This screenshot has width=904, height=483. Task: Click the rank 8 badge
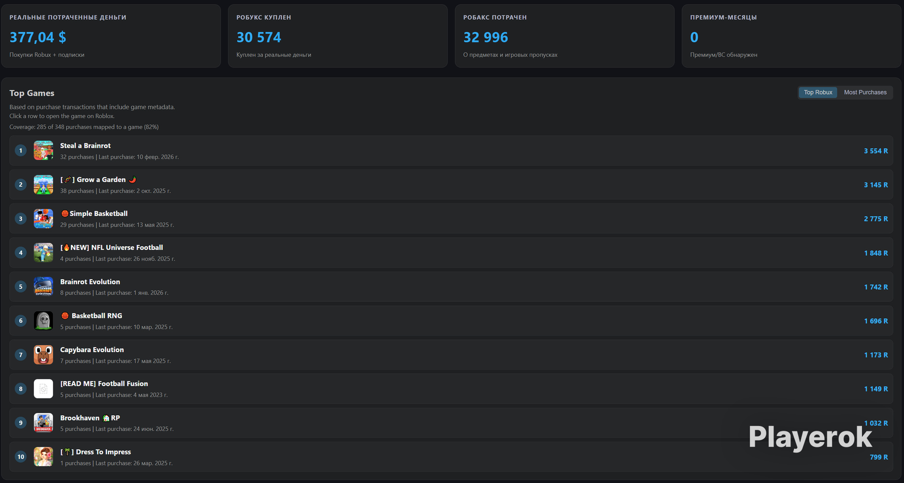tap(21, 389)
